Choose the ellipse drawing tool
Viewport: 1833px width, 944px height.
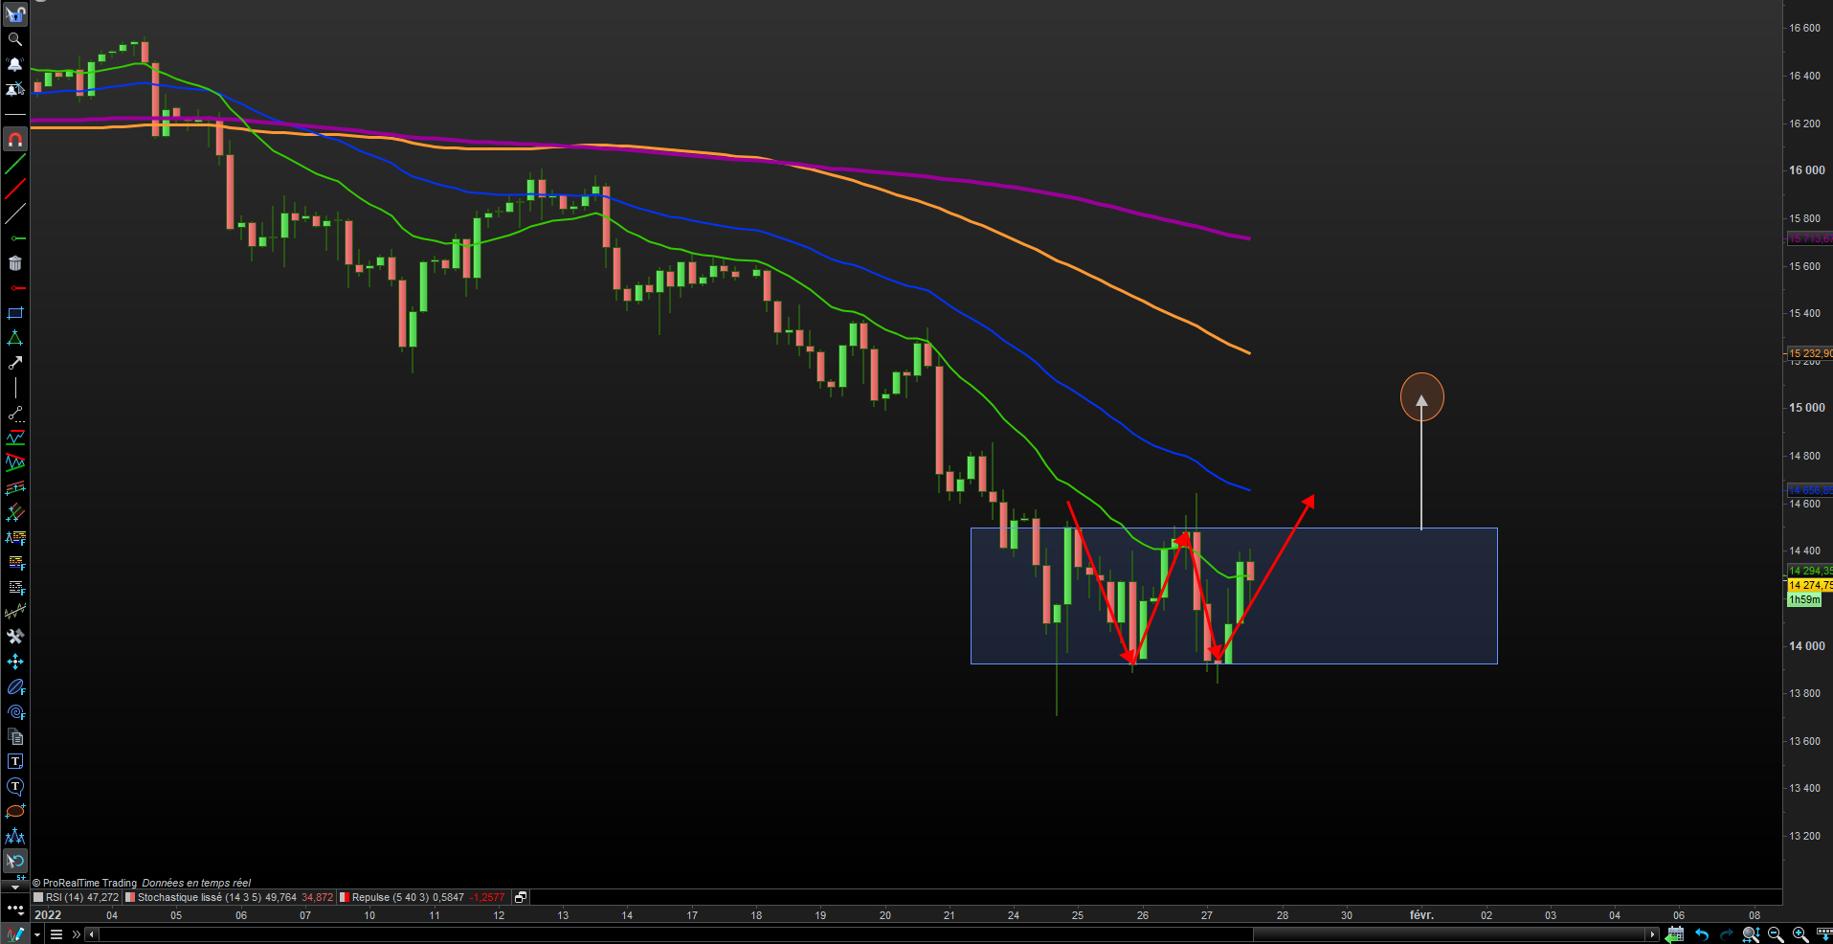pos(14,811)
